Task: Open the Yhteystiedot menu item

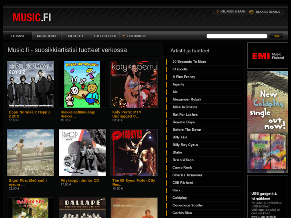Action: [105, 36]
